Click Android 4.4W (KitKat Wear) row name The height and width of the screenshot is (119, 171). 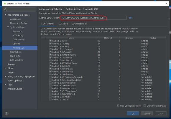(x=64, y=63)
